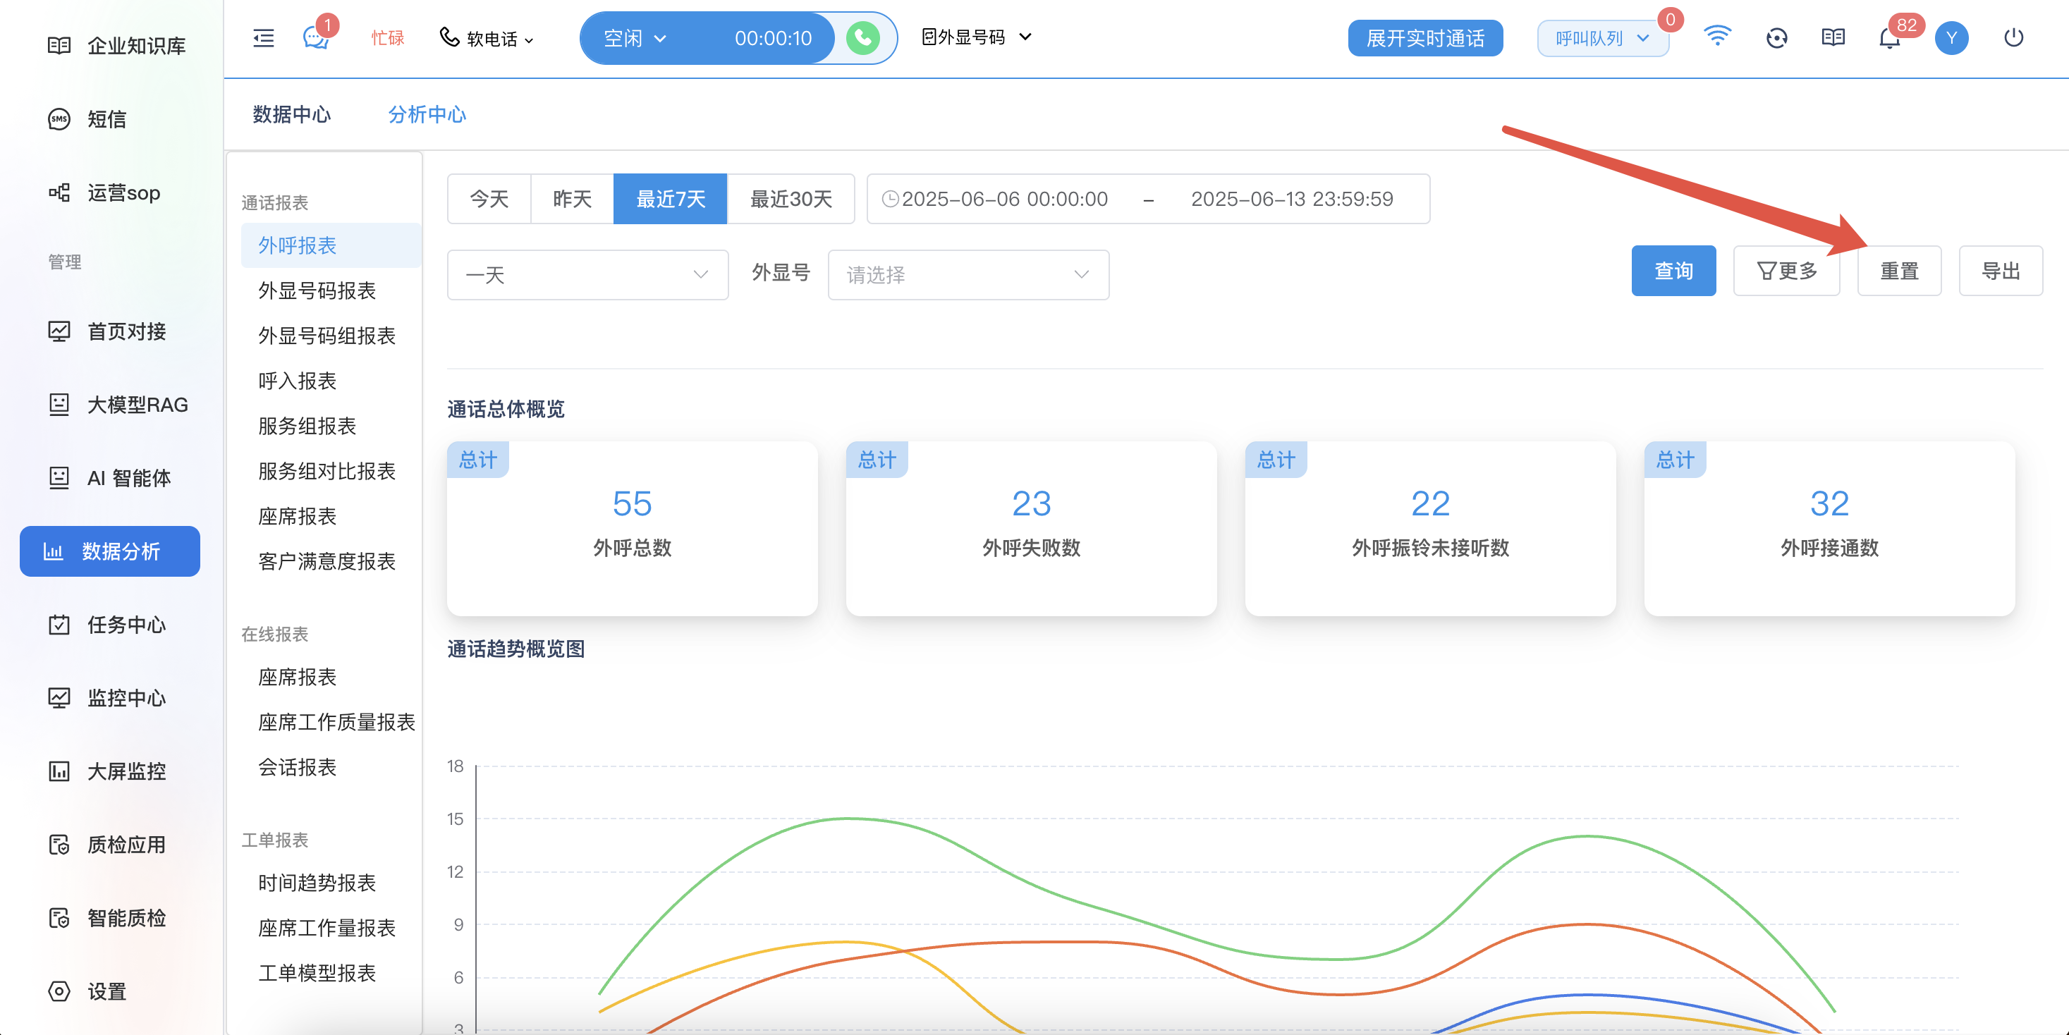
Task: Click the 导出 button
Action: point(2001,271)
